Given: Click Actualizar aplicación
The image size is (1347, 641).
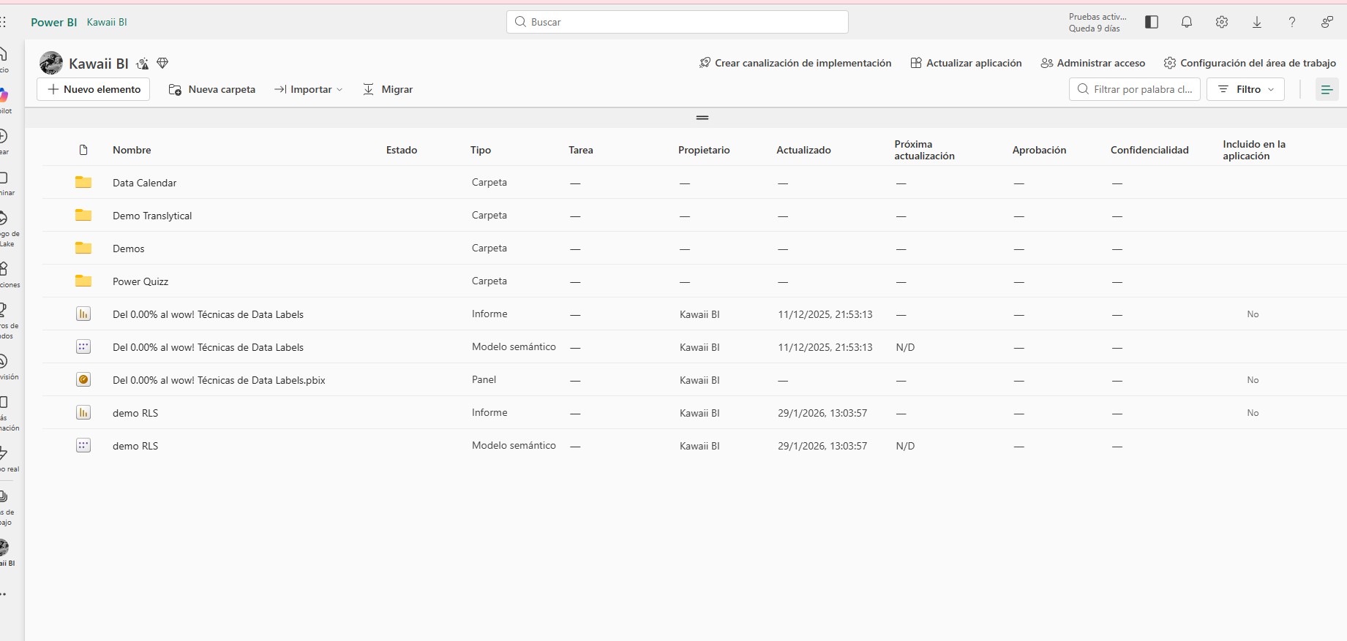Looking at the screenshot, I should click(x=966, y=63).
